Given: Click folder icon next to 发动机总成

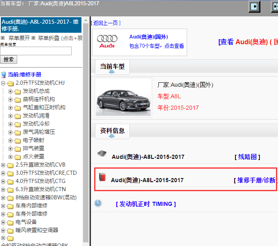Looking at the screenshot, I should (18, 91).
